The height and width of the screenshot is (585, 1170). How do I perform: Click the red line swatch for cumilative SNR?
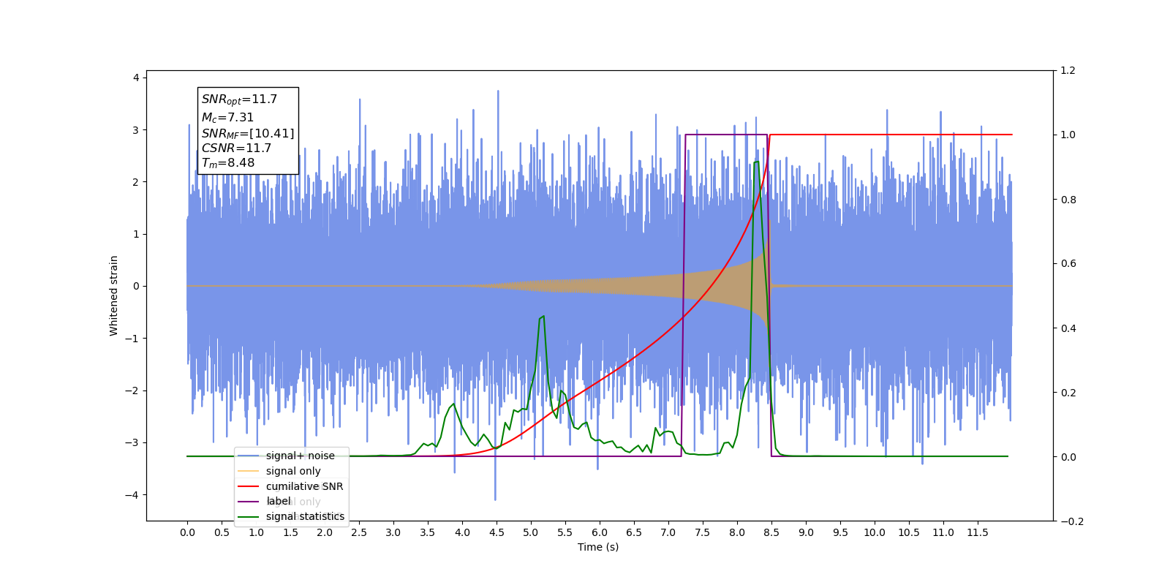(x=249, y=486)
